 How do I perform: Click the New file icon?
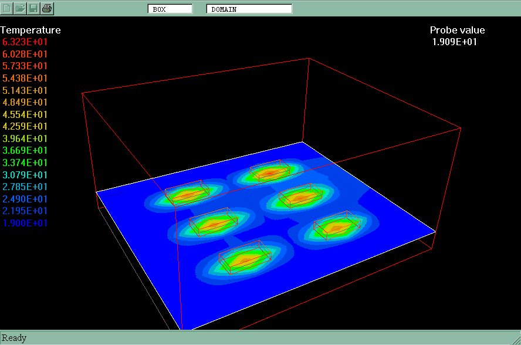coord(8,8)
